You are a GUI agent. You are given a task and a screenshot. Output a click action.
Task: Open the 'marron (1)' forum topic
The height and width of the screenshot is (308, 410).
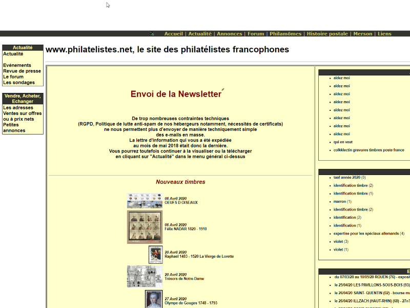(x=342, y=201)
